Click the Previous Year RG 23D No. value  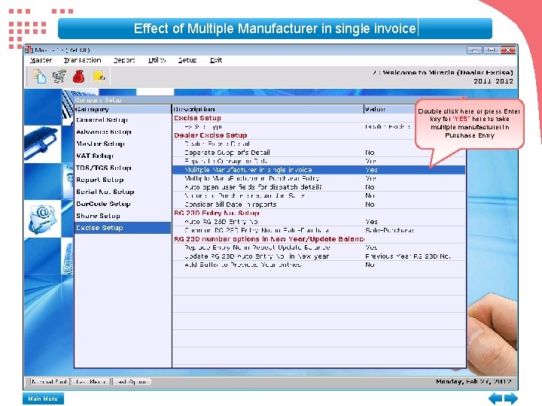pos(408,256)
